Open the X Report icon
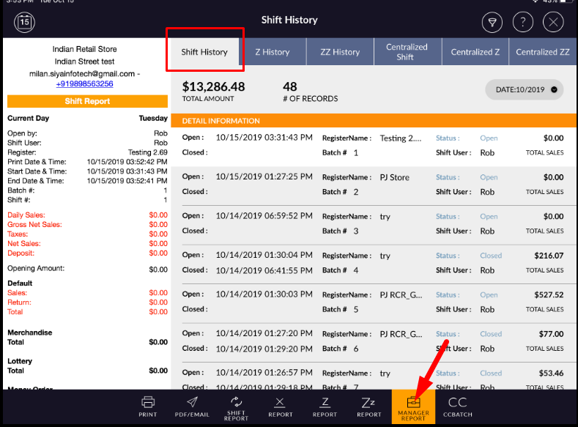 point(280,406)
